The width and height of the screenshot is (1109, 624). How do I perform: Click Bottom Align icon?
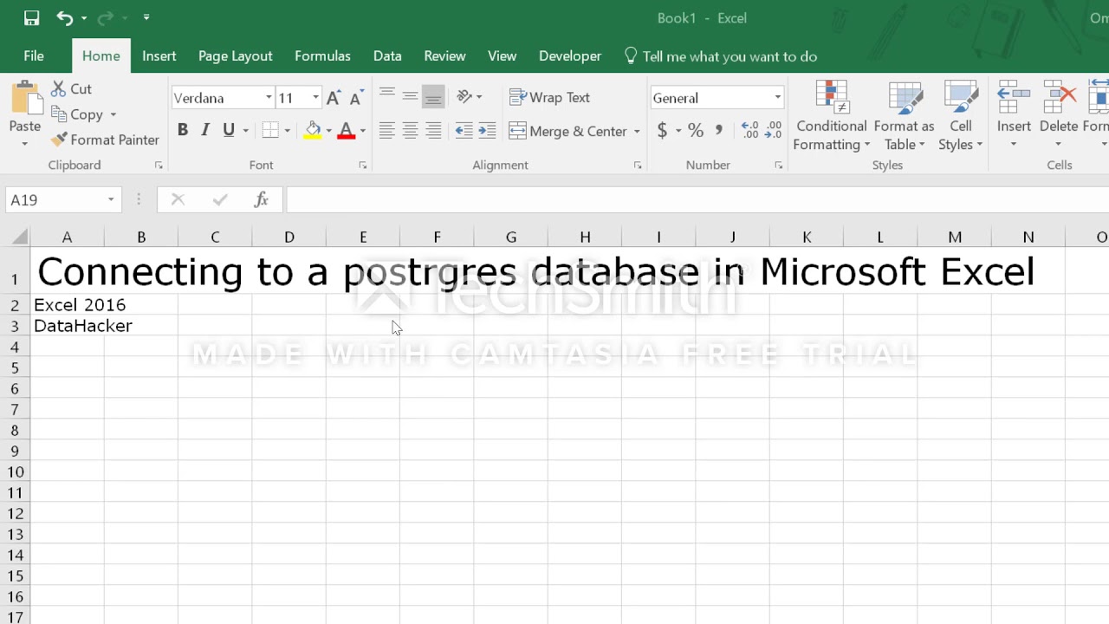(x=433, y=96)
